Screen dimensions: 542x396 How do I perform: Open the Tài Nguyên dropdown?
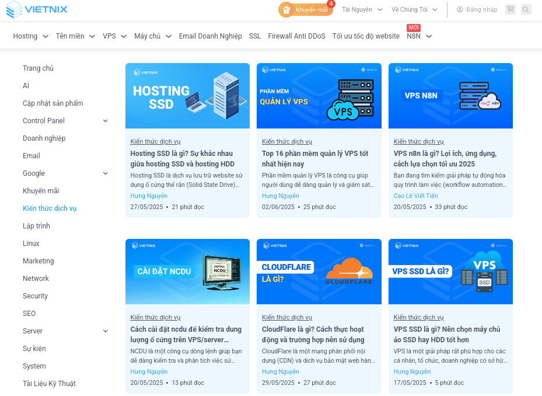(362, 9)
